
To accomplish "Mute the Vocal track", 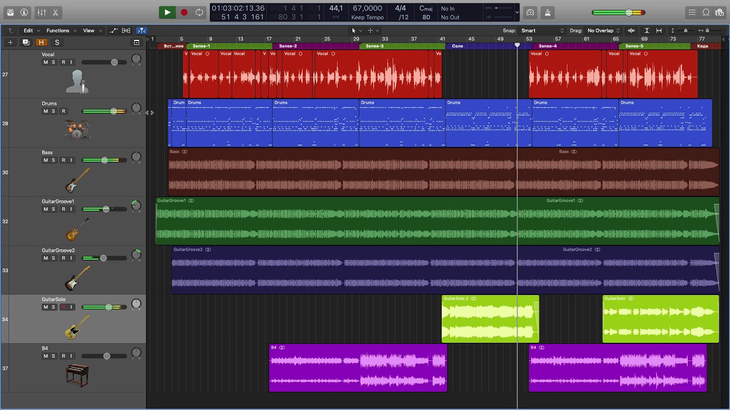I will [x=46, y=62].
